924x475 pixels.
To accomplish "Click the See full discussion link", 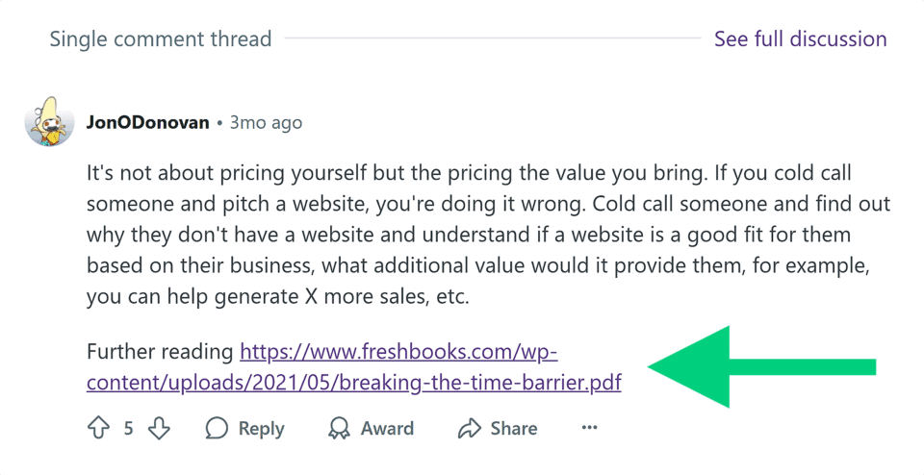I will pyautogui.click(x=800, y=39).
